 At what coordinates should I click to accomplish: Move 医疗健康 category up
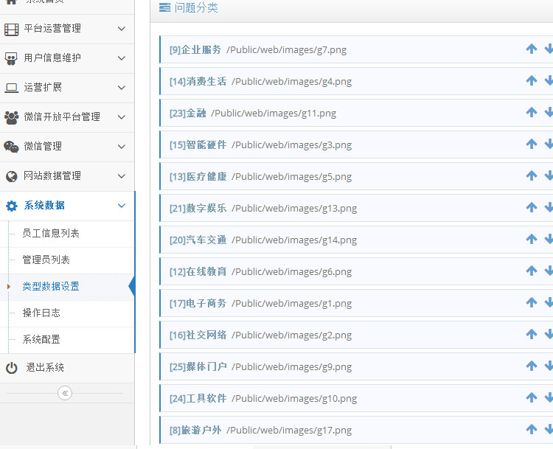pos(531,176)
